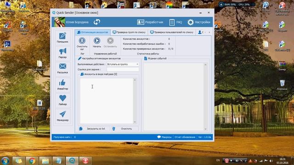Click the red recorder taskbar icon
This screenshot has height=165, width=294.
[x=85, y=161]
